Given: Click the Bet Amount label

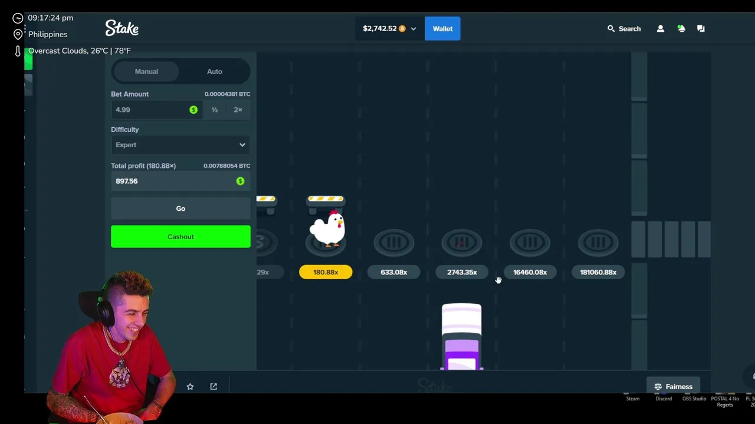Looking at the screenshot, I should coord(130,94).
